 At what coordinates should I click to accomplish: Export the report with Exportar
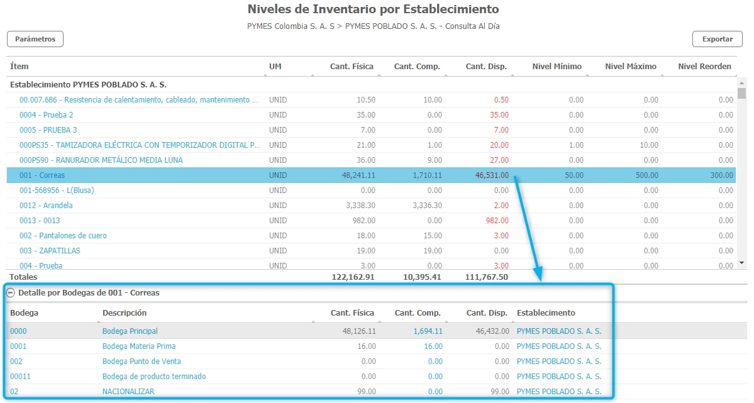(x=717, y=39)
